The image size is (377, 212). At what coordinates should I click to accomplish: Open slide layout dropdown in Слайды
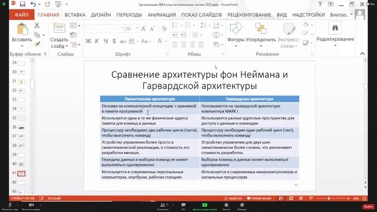[x=75, y=25]
